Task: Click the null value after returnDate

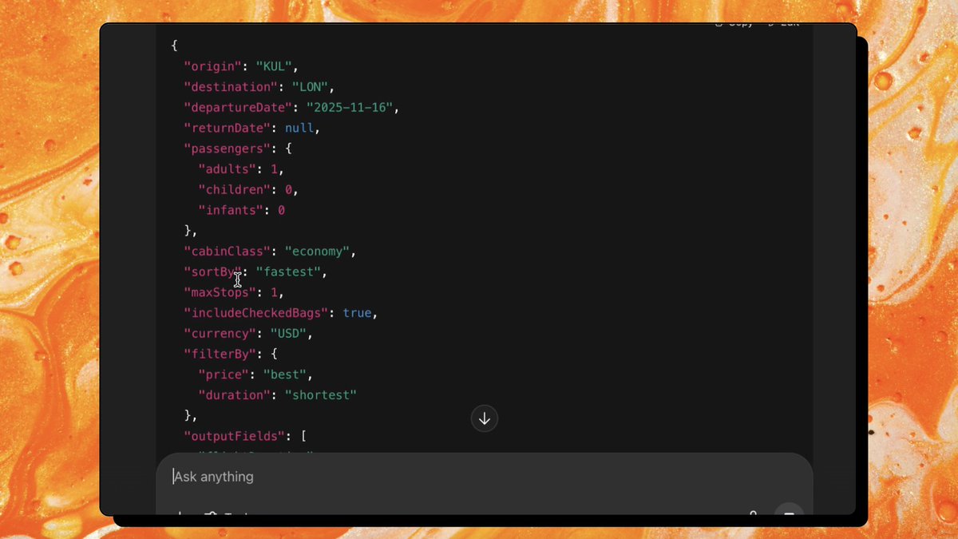Action: point(299,128)
